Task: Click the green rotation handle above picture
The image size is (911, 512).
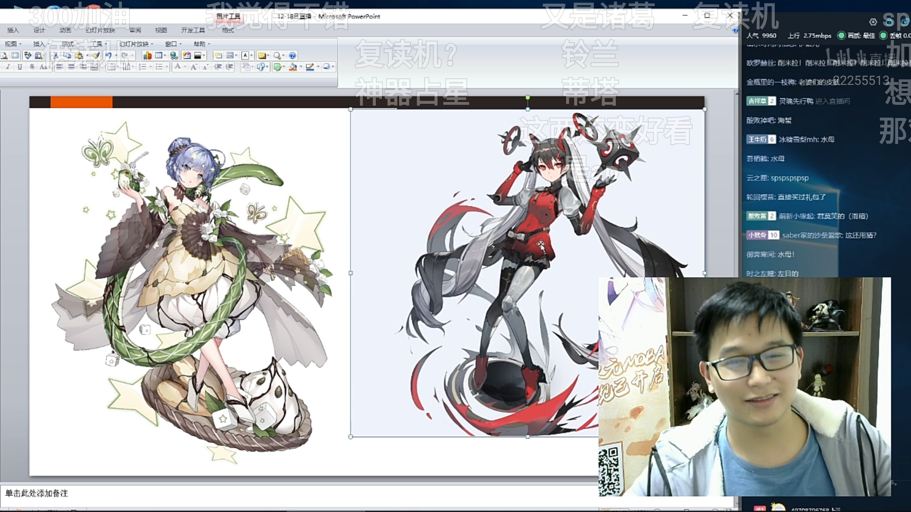Action: 528,98
